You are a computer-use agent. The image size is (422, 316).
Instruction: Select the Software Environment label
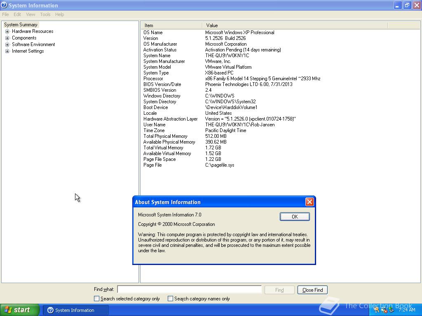pos(33,44)
